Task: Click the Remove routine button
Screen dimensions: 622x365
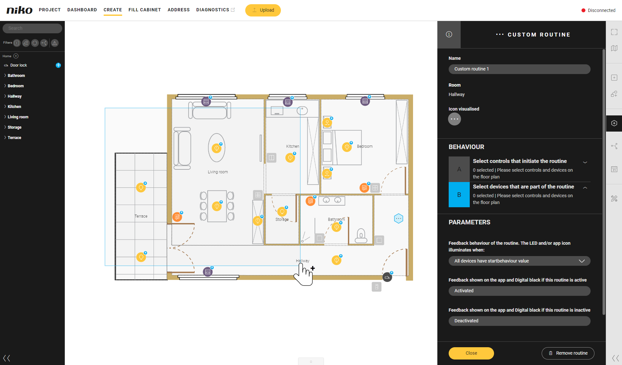Action: 568,353
